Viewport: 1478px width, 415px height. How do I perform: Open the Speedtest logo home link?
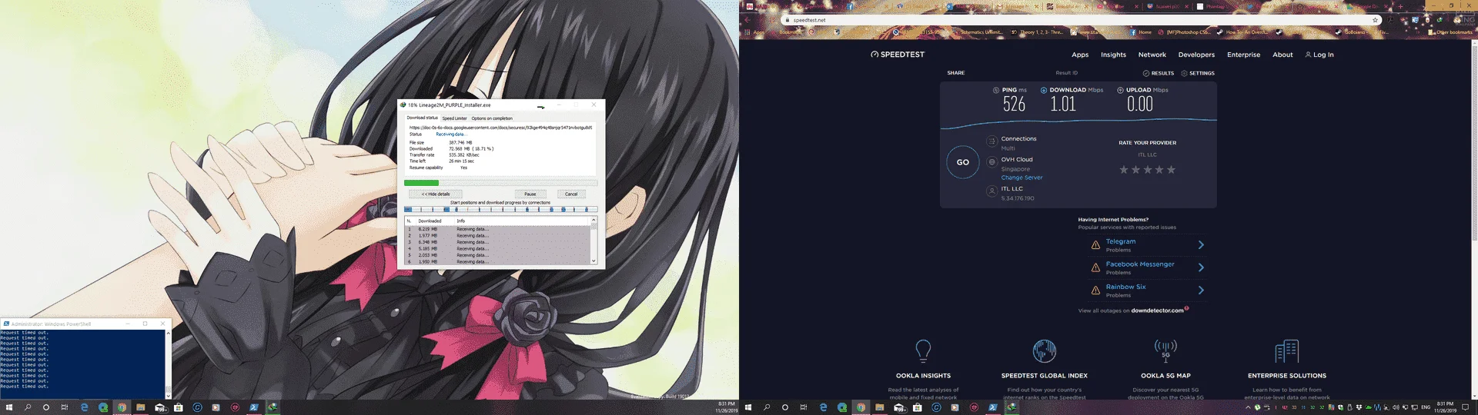point(898,55)
